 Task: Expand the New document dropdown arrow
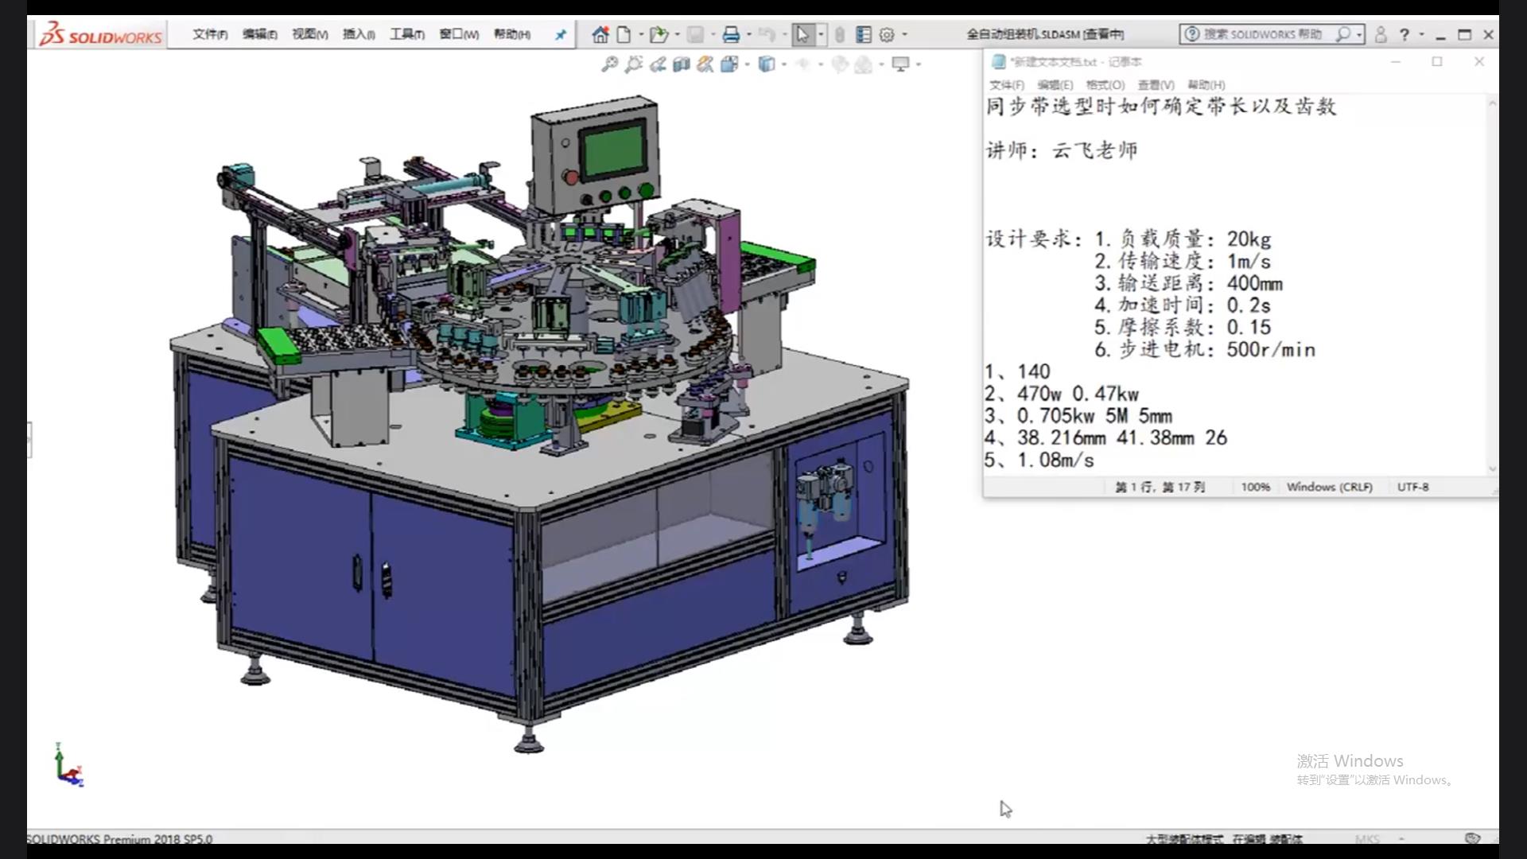[x=641, y=34]
